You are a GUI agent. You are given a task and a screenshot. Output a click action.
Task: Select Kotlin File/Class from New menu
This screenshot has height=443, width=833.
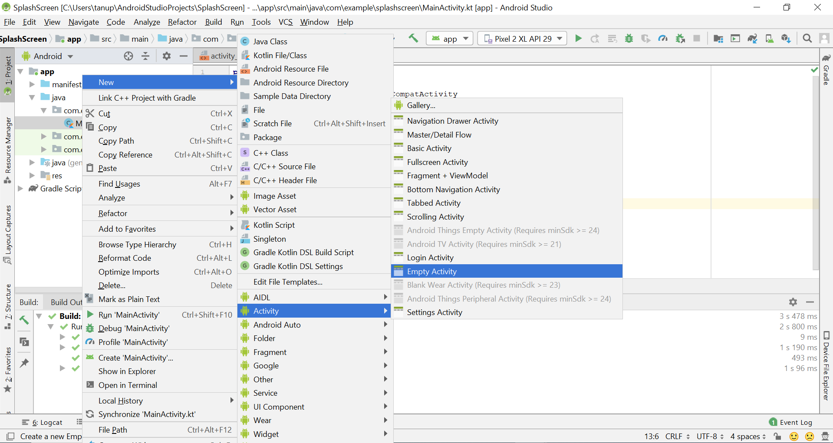[x=315, y=55]
